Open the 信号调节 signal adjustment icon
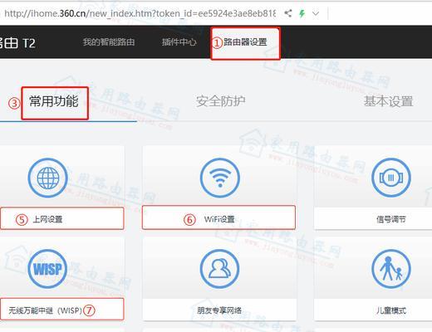The width and height of the screenshot is (432, 332). pyautogui.click(x=391, y=178)
